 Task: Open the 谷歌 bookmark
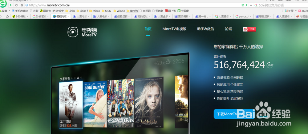[34, 11]
